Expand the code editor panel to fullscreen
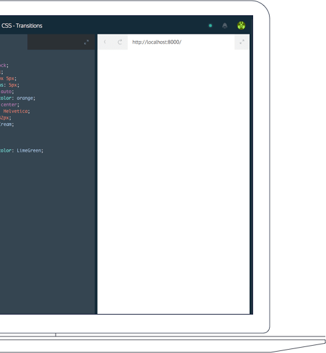326x353 pixels. 86,42
